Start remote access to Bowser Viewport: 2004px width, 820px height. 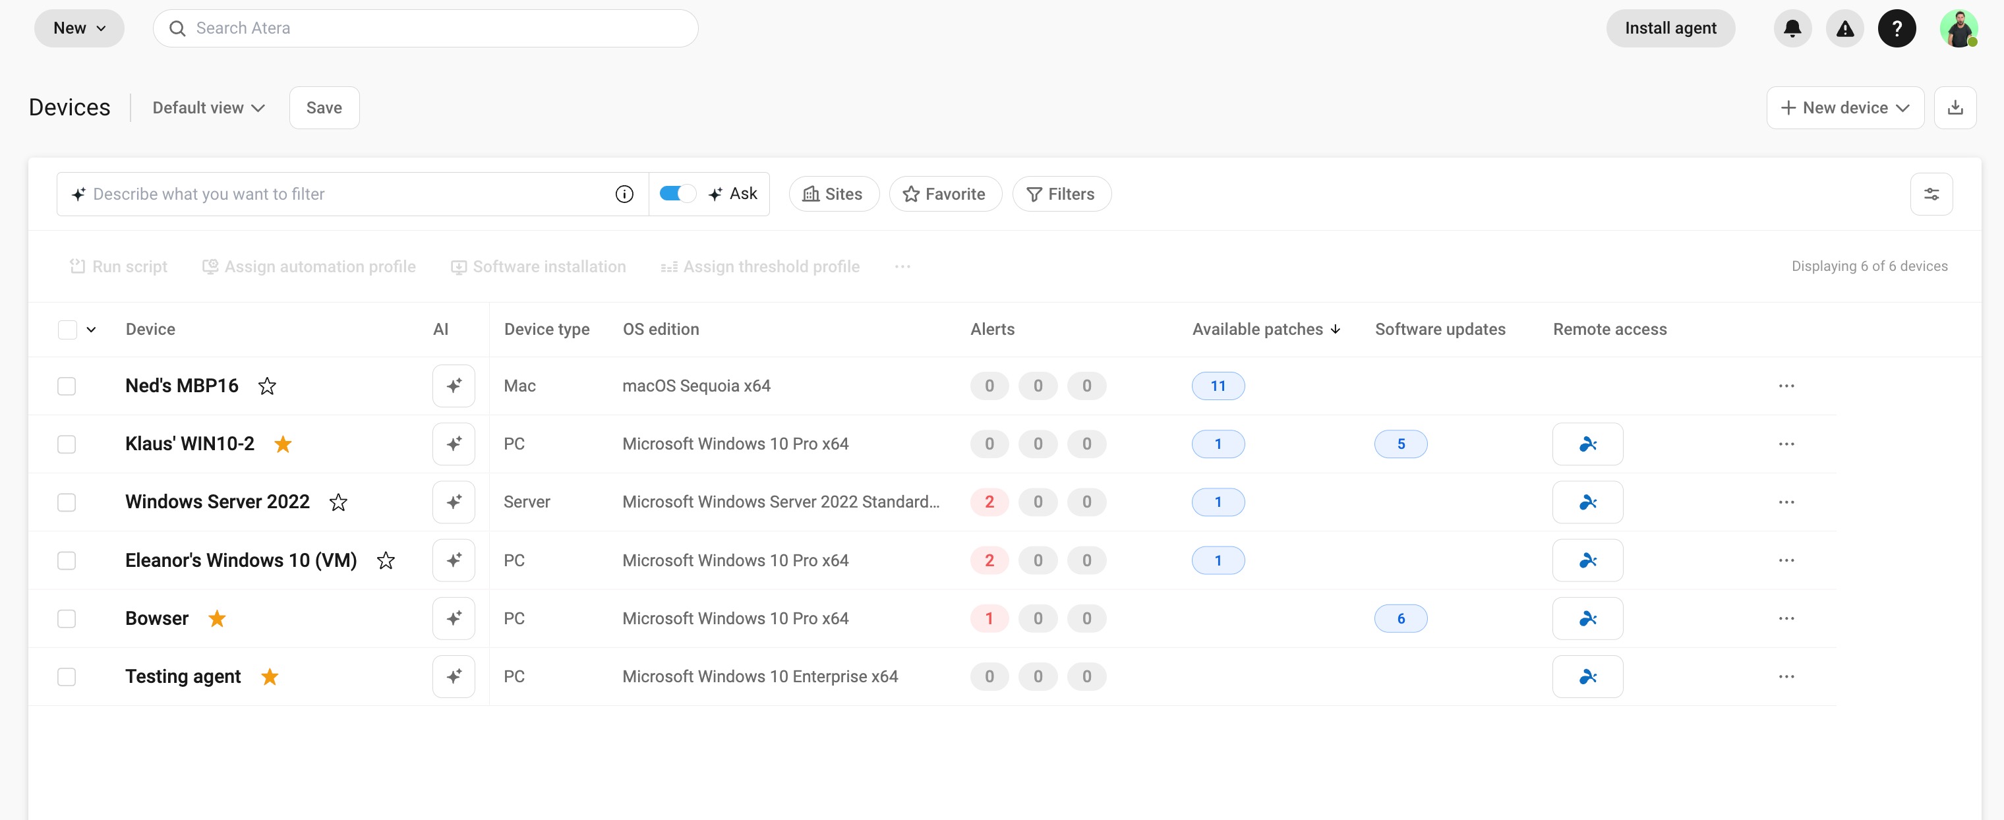pos(1587,618)
